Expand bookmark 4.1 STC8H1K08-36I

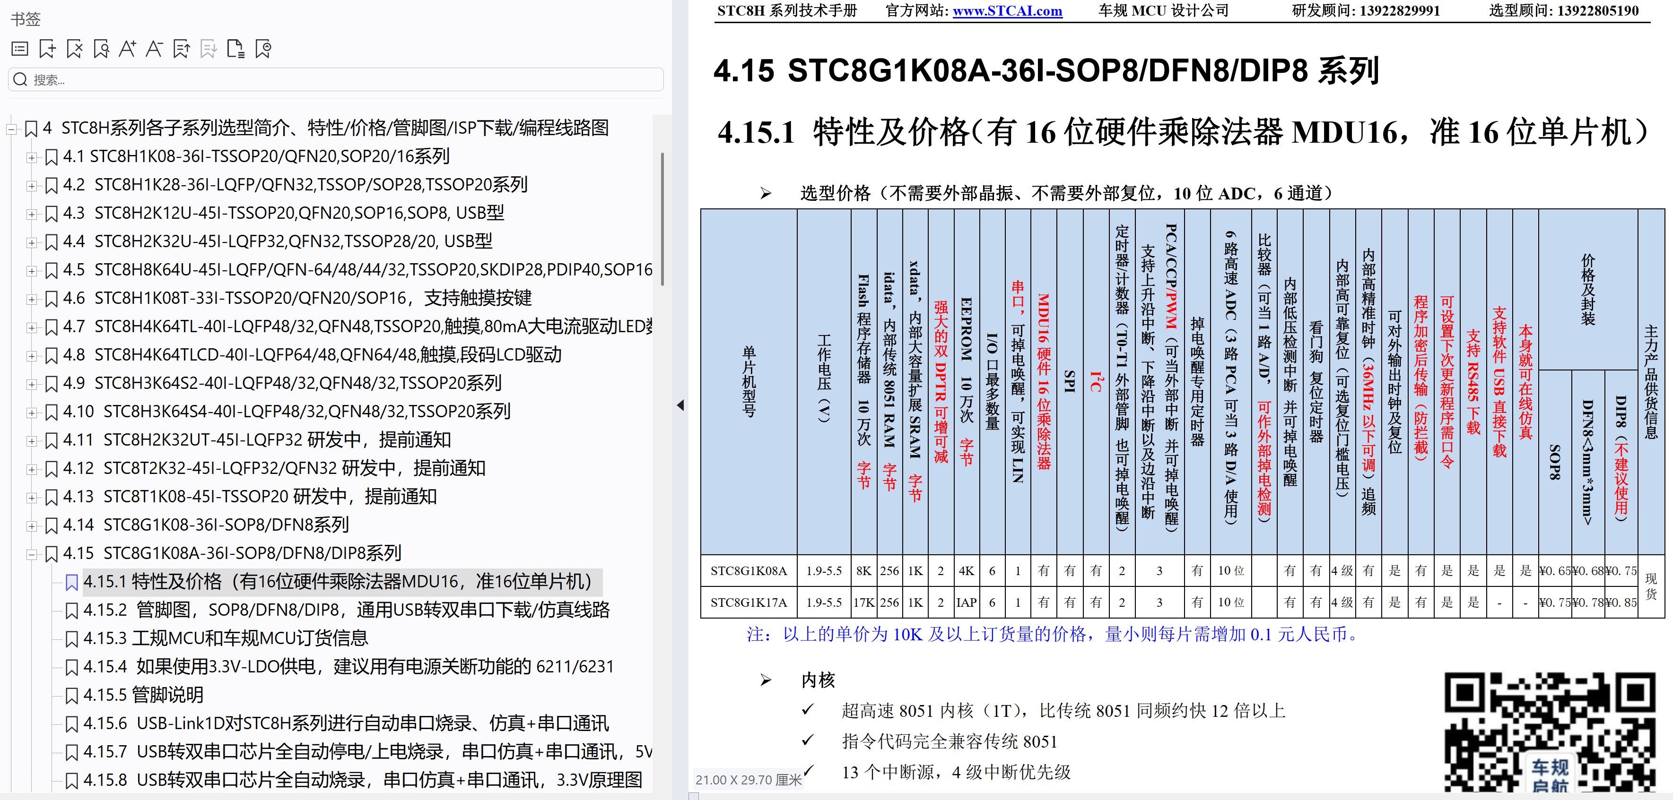point(31,157)
